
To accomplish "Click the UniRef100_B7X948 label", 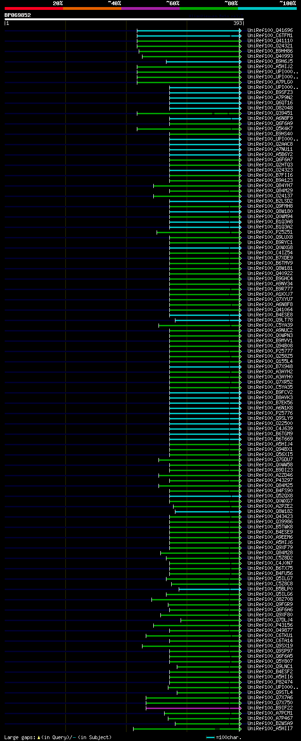I will point(270,367).
